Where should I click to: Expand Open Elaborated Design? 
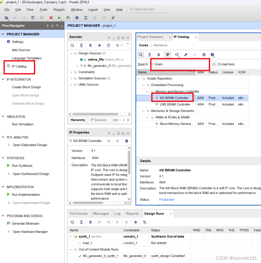click(x=9, y=145)
